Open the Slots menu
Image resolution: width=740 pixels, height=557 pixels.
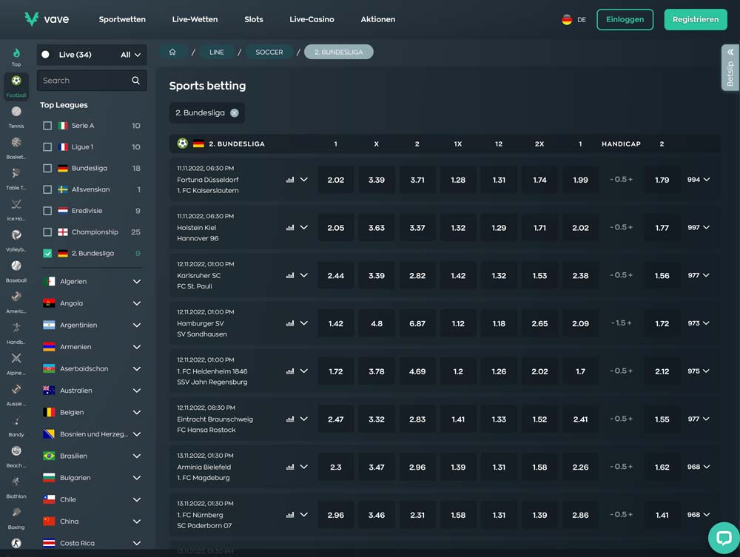click(x=253, y=19)
